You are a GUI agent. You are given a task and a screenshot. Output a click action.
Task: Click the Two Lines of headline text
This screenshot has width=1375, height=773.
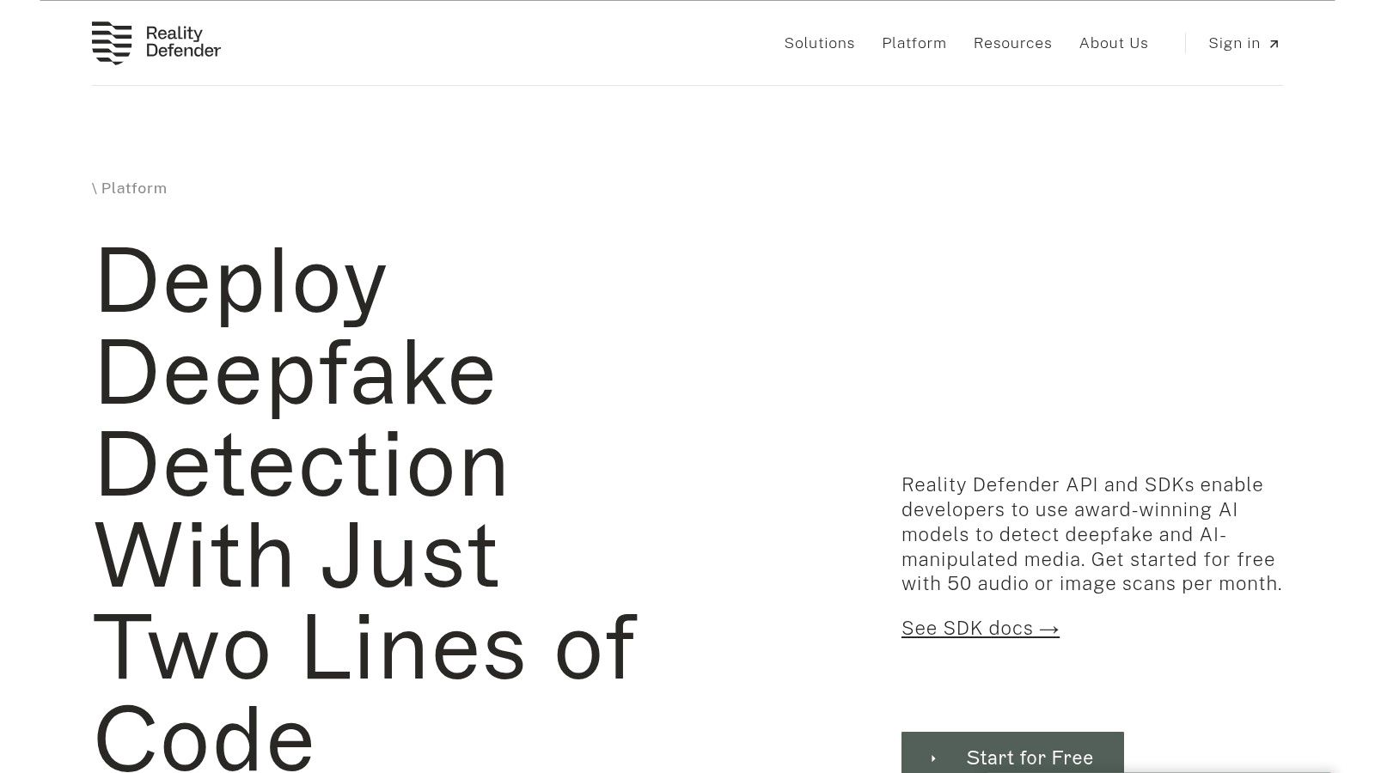coord(365,647)
